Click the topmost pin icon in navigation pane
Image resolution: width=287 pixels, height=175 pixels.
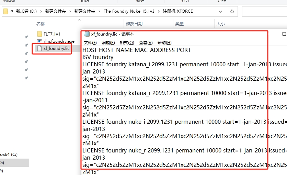[26, 37]
